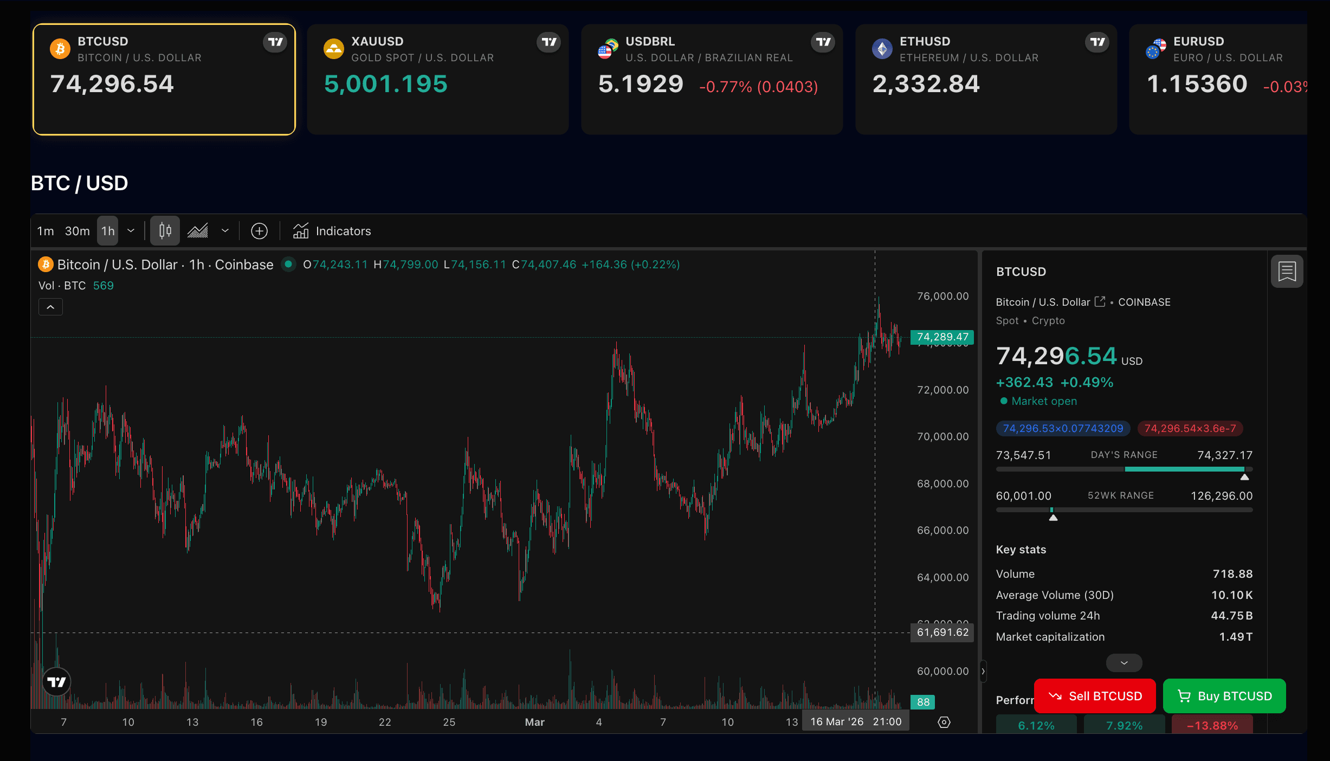1330x761 pixels.
Task: Open the chart style dropdown chevron
Action: (225, 230)
